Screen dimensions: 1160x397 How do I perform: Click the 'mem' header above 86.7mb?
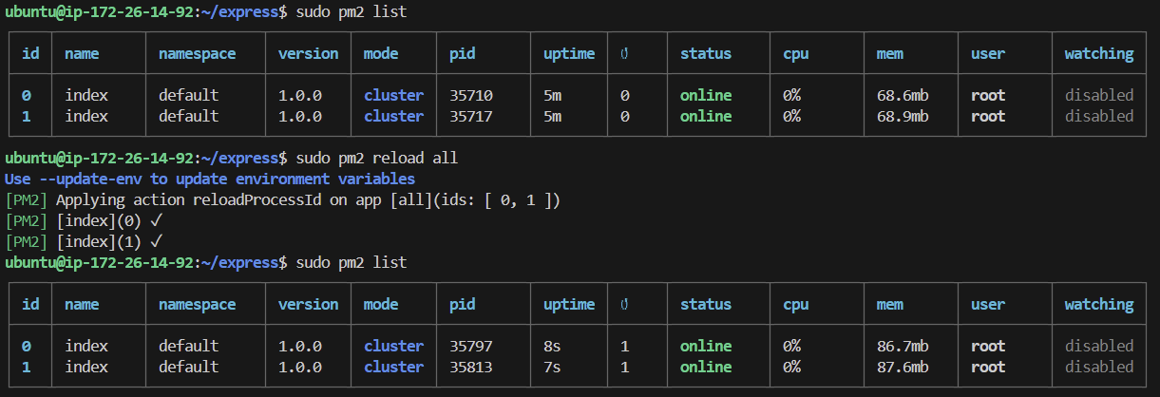(x=890, y=304)
